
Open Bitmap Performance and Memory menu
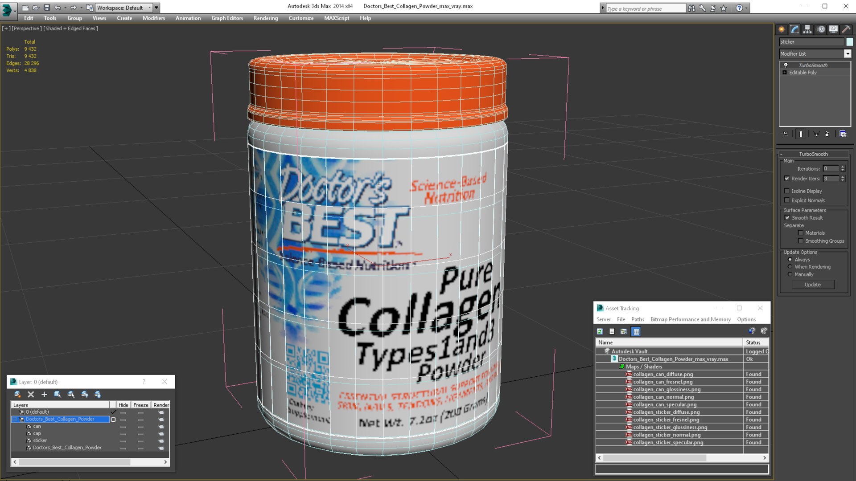690,319
